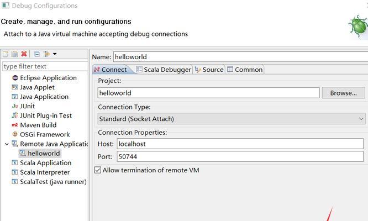368x221 pixels.
Task: Click the Java Applet icon
Action: (14, 87)
